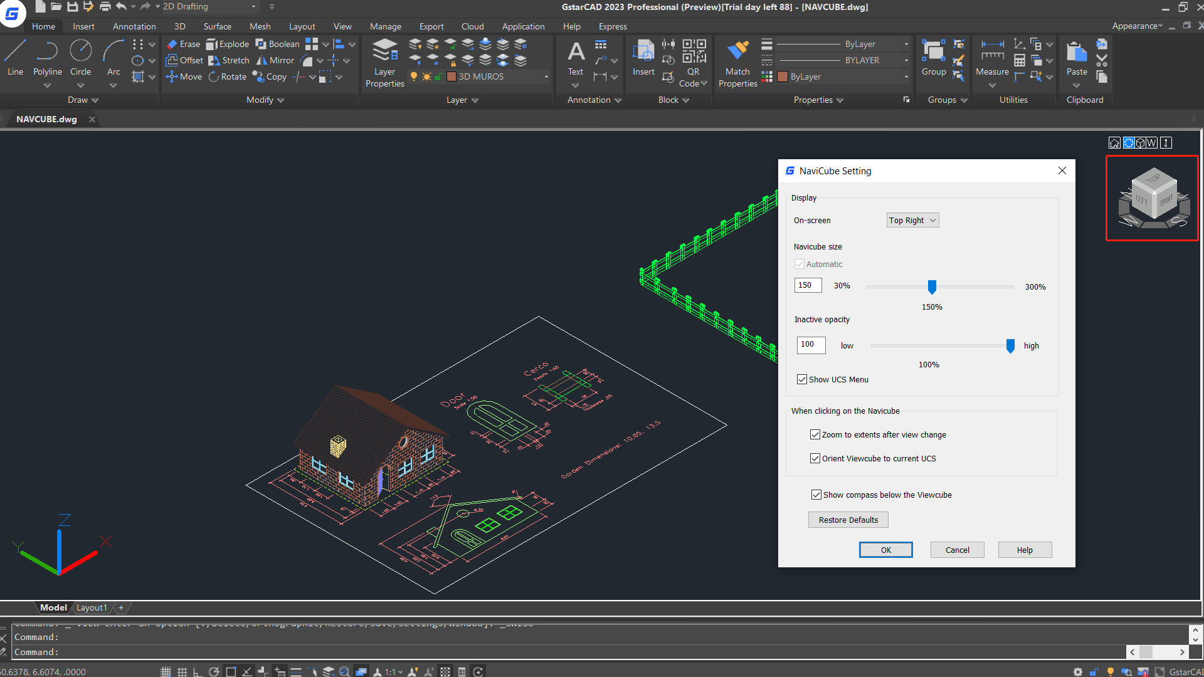Toggle Zoom to extents after view change
Image resolution: width=1204 pixels, height=677 pixels.
click(x=815, y=434)
